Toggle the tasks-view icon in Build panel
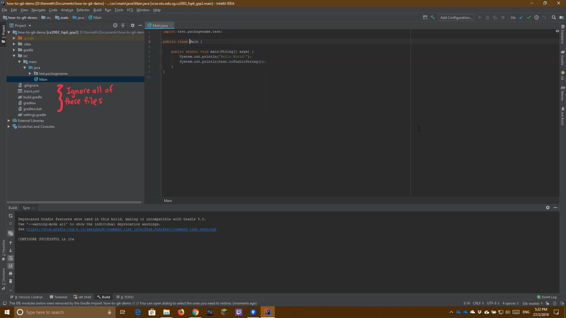566x318 pixels. coord(11,233)
